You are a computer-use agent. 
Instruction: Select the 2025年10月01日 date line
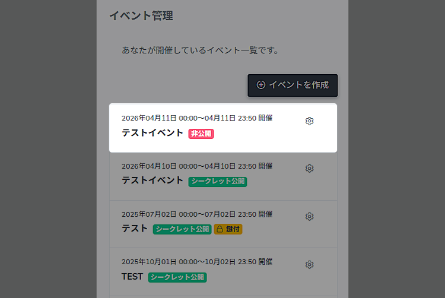197,261
